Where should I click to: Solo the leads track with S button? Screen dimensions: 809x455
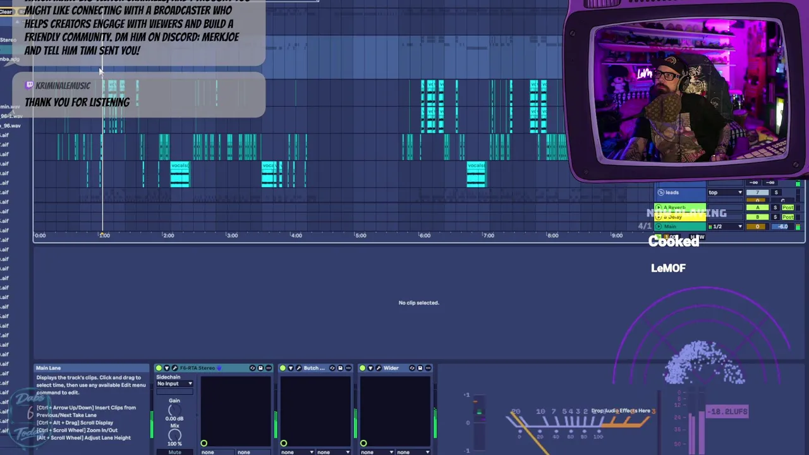click(776, 192)
